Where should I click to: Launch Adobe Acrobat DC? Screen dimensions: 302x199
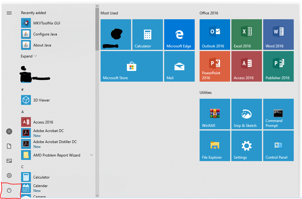[57, 133]
